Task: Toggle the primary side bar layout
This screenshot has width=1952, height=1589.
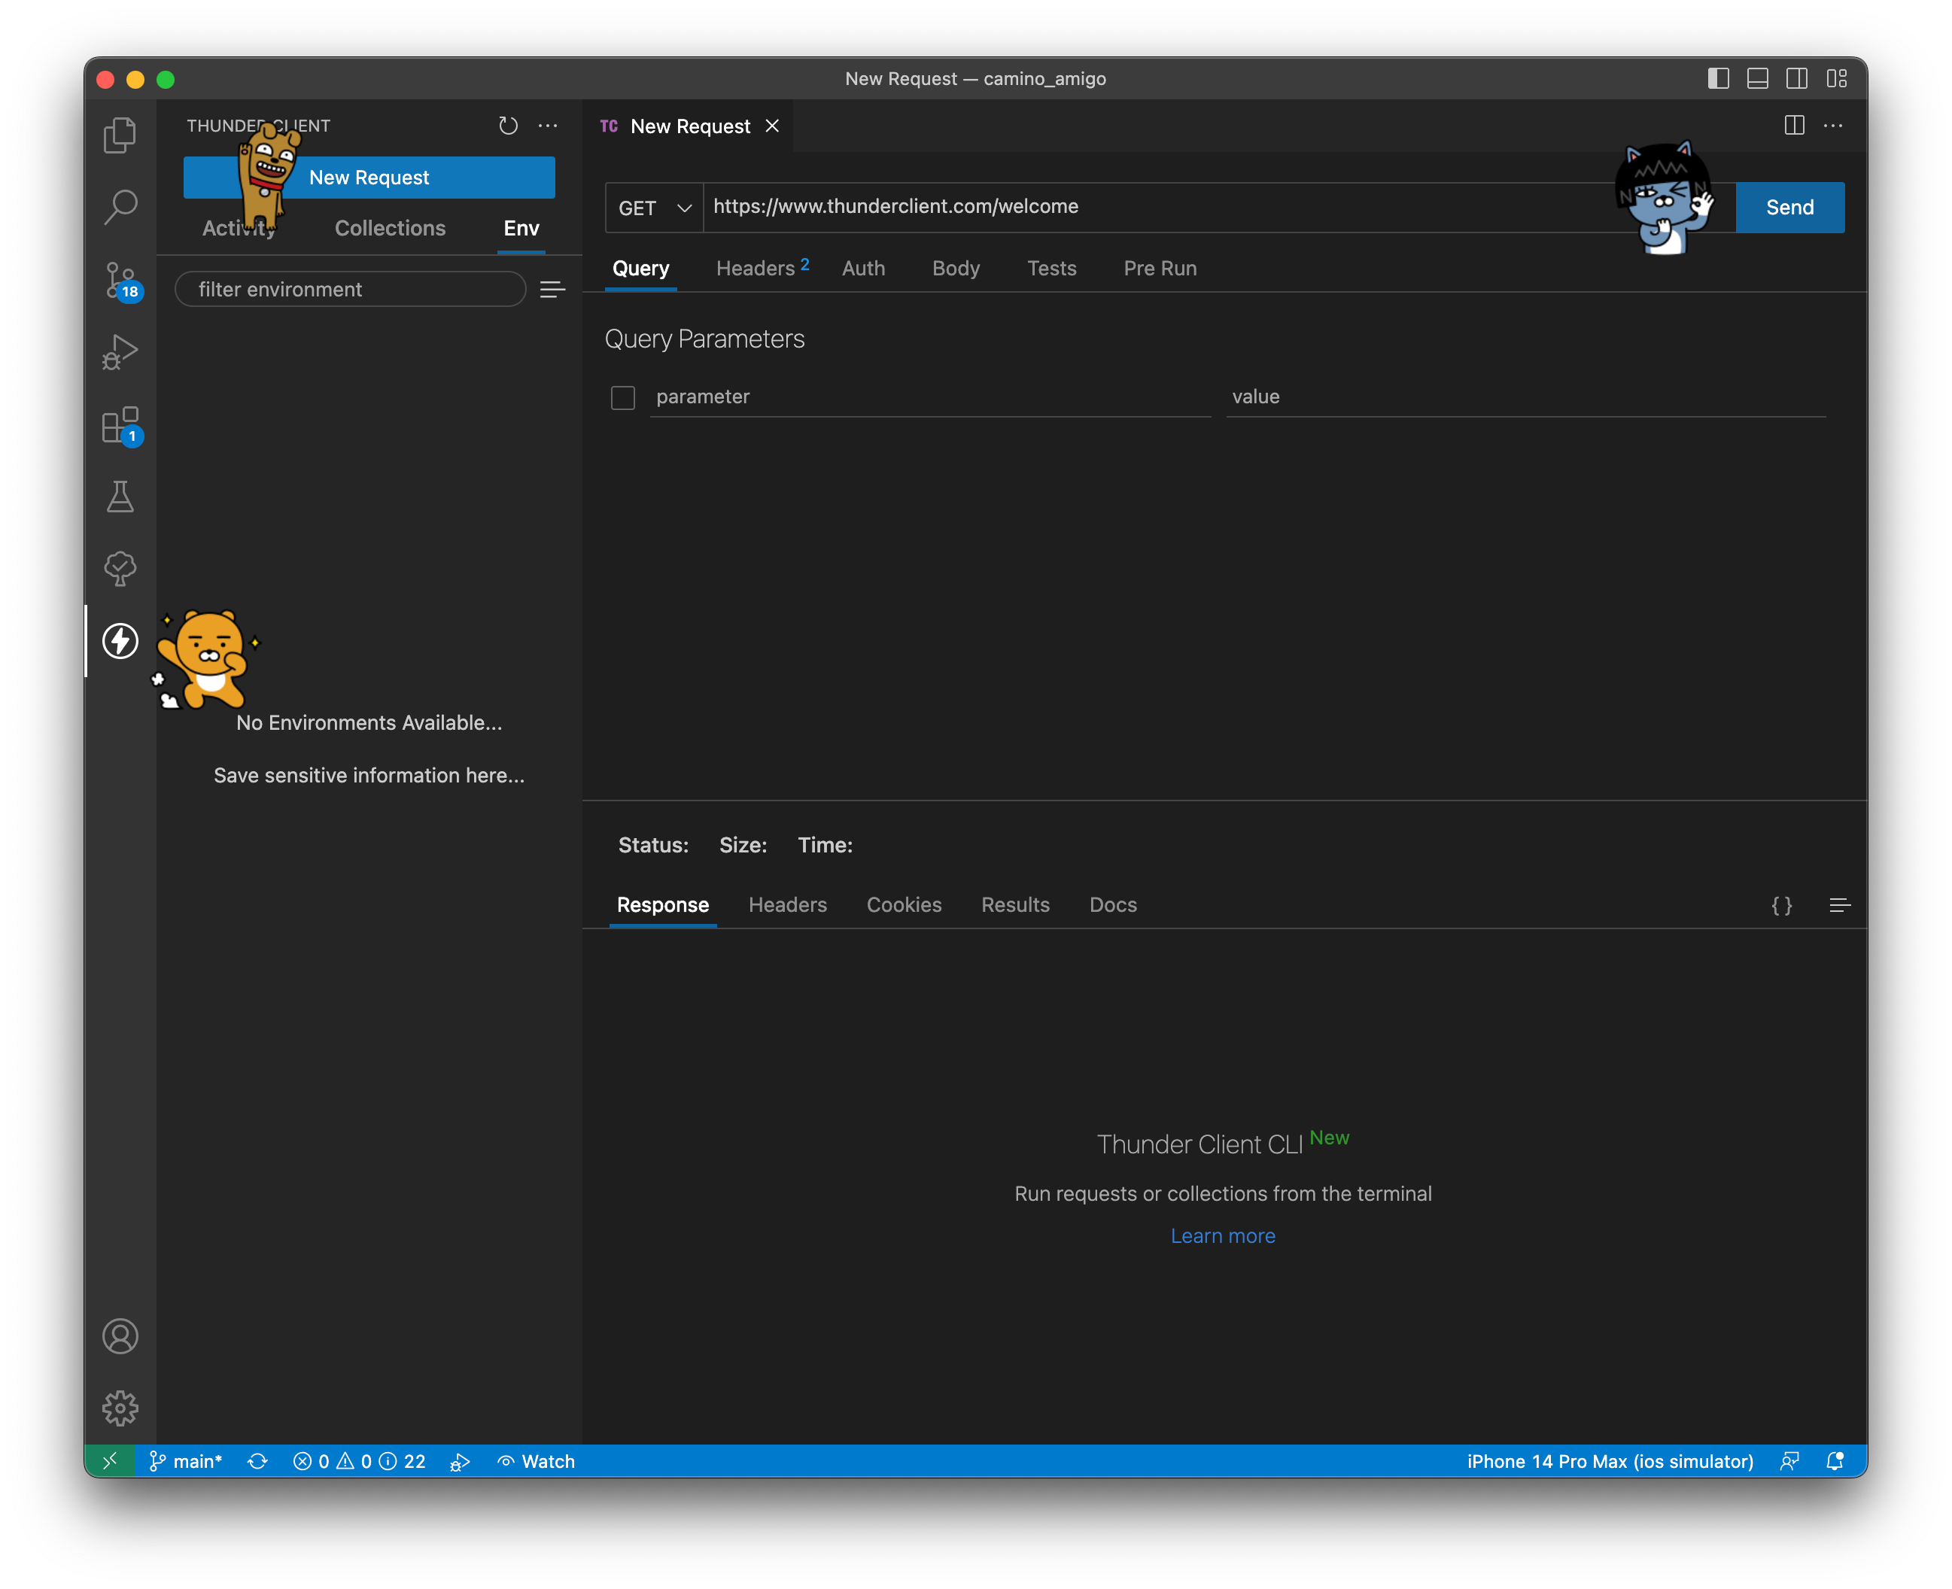Action: point(1718,79)
